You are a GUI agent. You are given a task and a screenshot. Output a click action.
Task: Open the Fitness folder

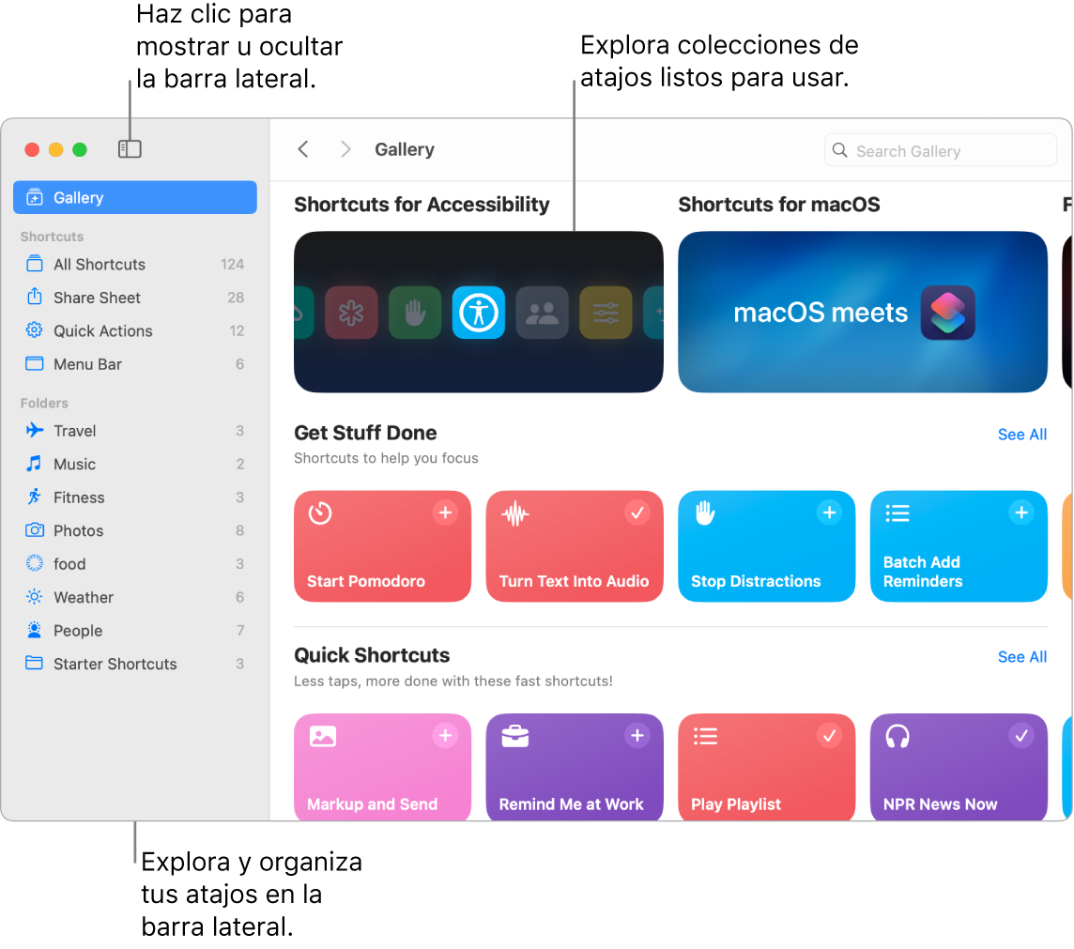(135, 497)
